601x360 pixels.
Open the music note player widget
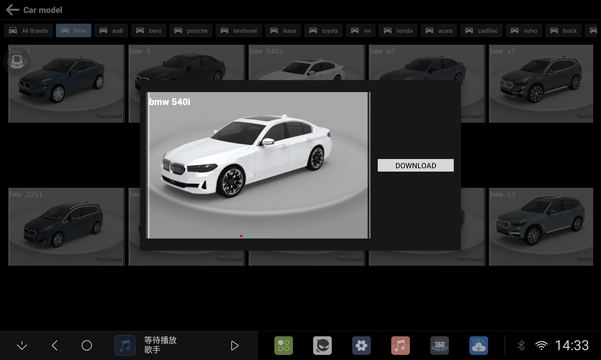click(x=125, y=346)
